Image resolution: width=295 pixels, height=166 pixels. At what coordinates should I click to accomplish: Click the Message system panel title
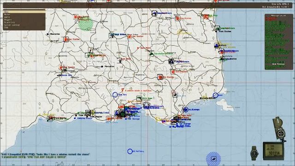click(x=278, y=16)
